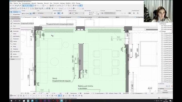Choose the Разрез section tool
The width and height of the screenshot is (182, 102).
point(15,44)
